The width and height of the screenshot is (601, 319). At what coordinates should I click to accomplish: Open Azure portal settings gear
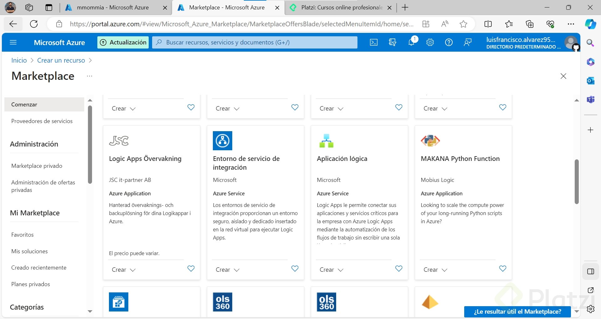point(430,42)
